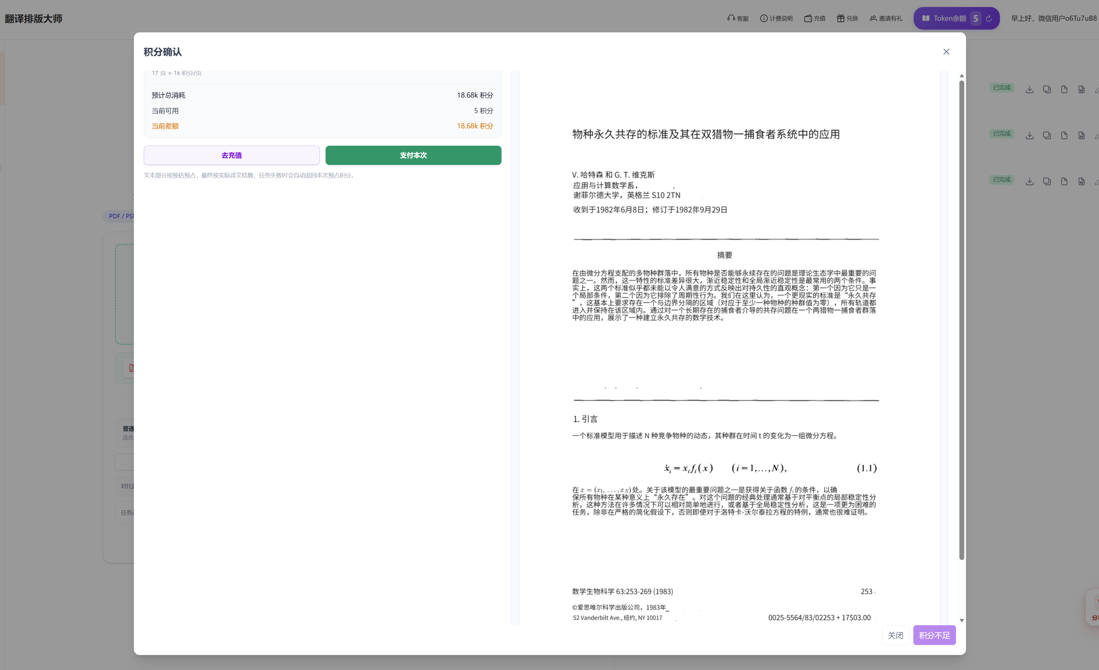Copy icon in first completed task row
The width and height of the screenshot is (1099, 670).
pos(1047,89)
